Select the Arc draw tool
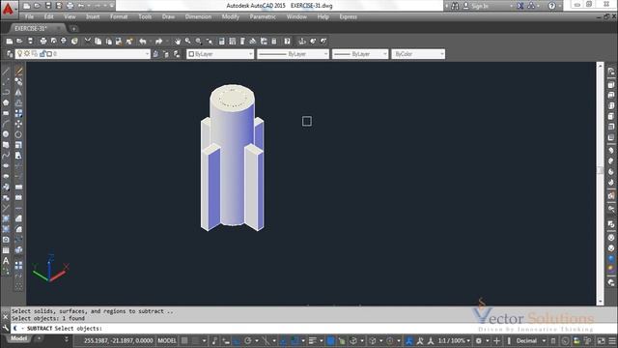Screen dimensions: 618x348 click(x=6, y=124)
